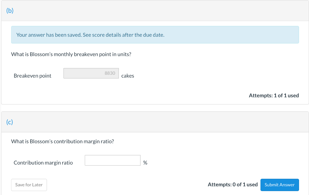Click the 'Breakeven point' label
This screenshot has height=195, width=309.
click(x=32, y=76)
